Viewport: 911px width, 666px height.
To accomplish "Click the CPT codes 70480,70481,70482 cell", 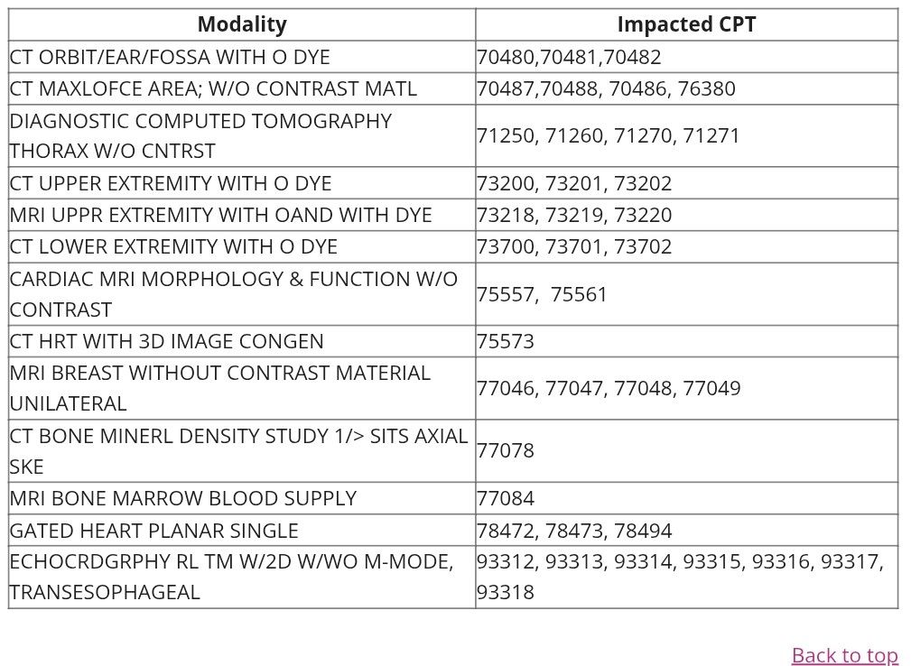I will point(569,57).
